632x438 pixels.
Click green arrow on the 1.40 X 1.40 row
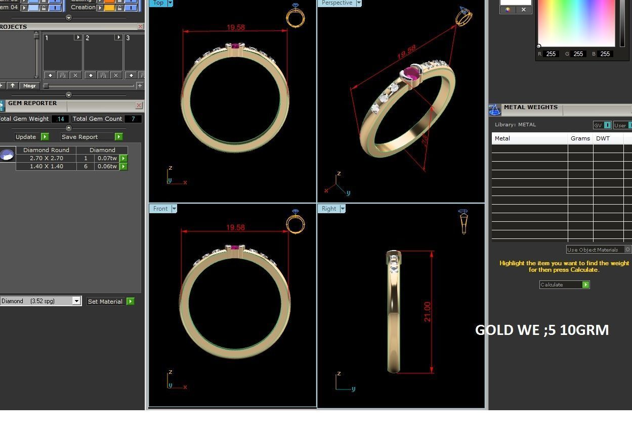pyautogui.click(x=123, y=166)
